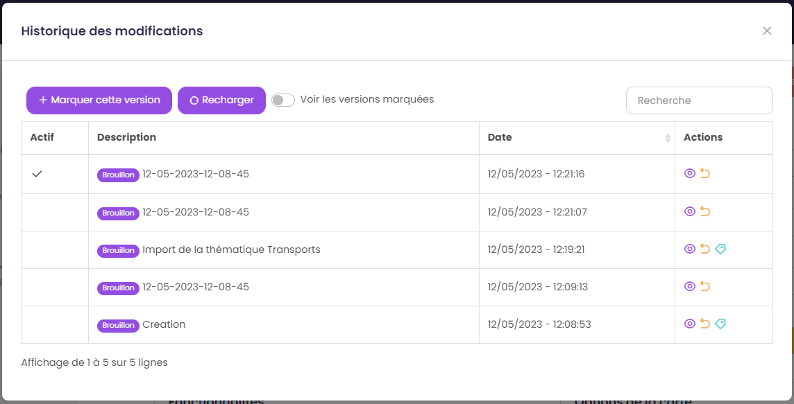Click Marquer cette version button
794x404 pixels.
pos(99,100)
